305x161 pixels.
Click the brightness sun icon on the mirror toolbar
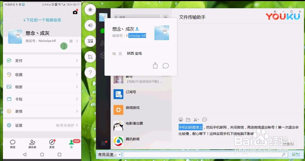(x=90, y=9)
